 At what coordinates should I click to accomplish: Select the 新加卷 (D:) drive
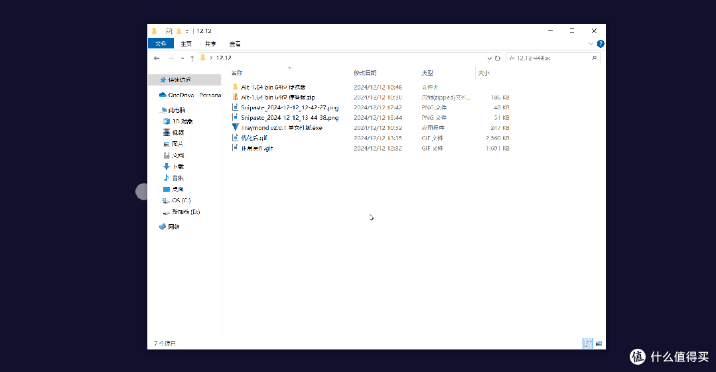tap(181, 212)
